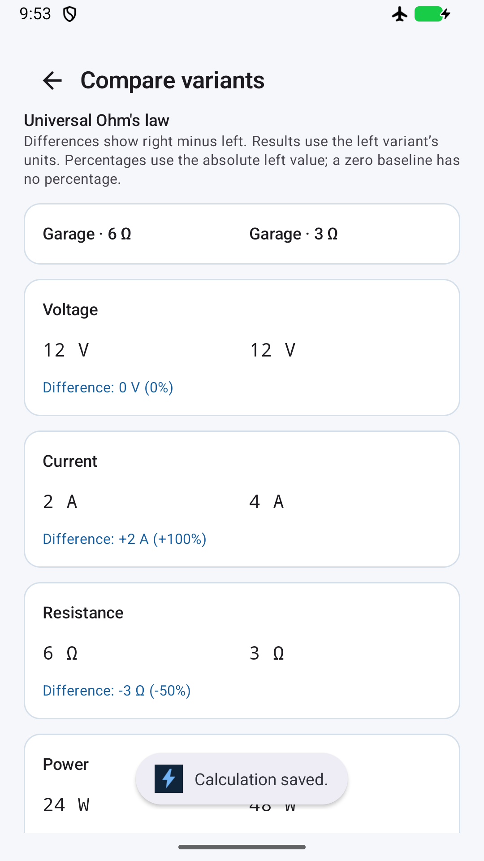Tap the lightning bolt icon in toast
This screenshot has height=861, width=484.
tap(169, 778)
